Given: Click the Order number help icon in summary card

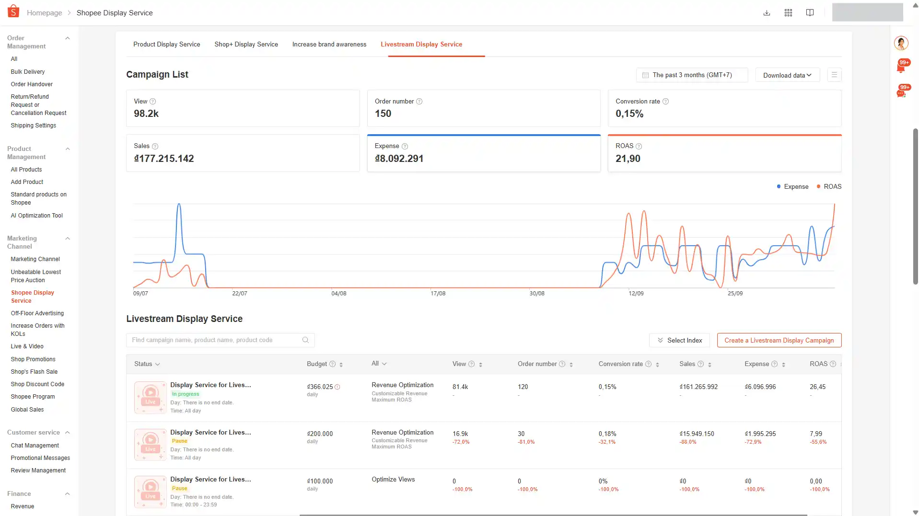Looking at the screenshot, I should [x=419, y=102].
